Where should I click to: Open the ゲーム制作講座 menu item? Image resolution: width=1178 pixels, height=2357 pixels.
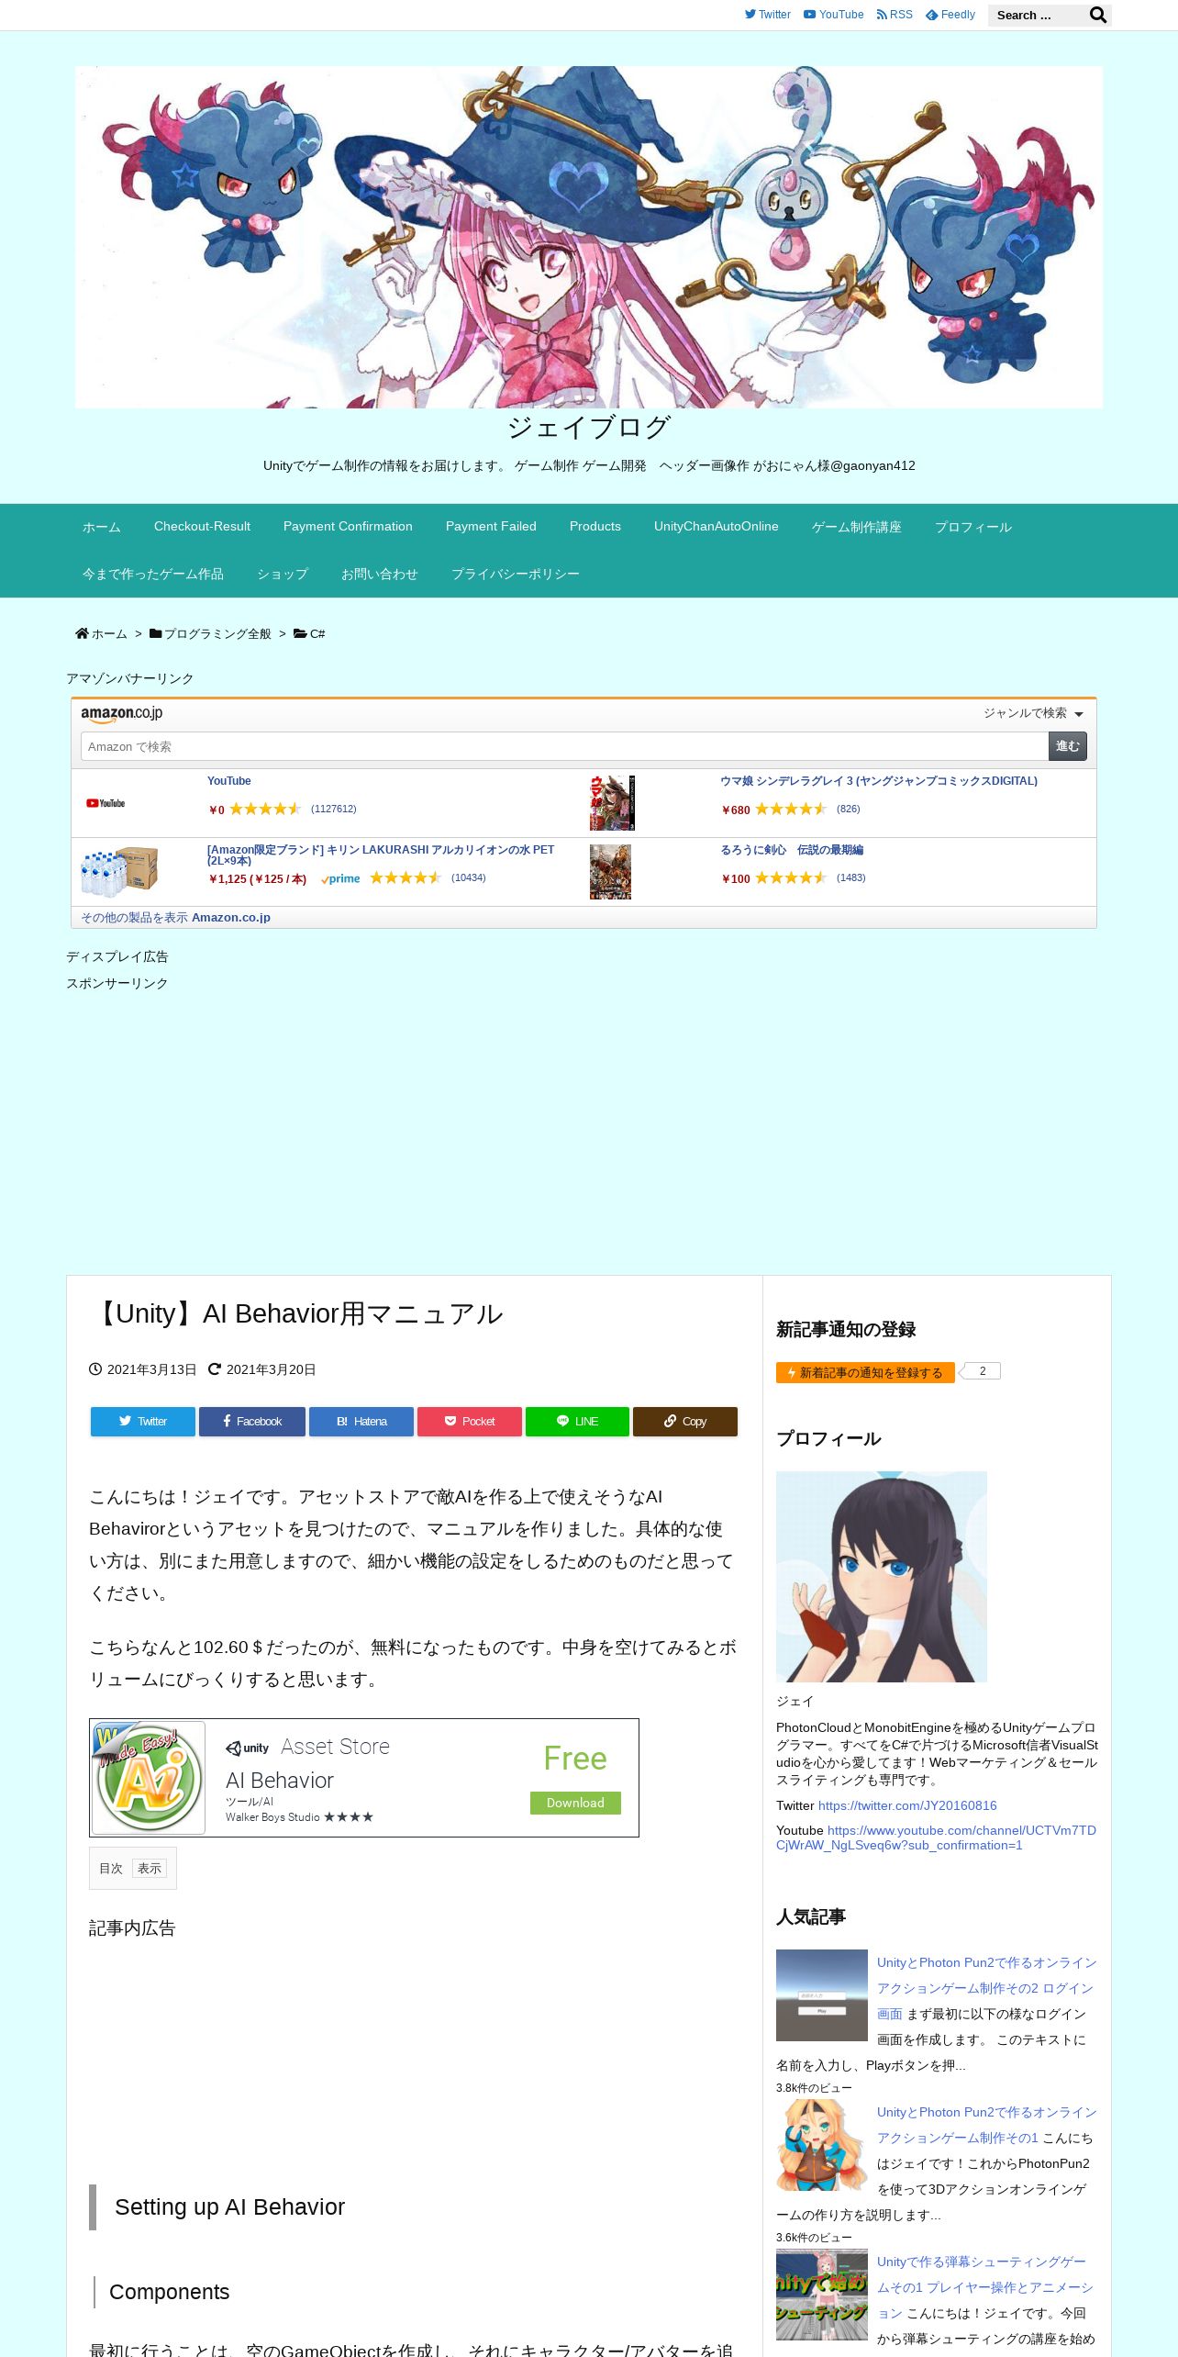point(857,527)
